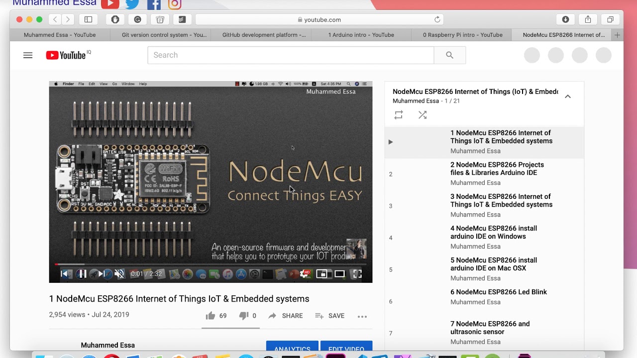Open a new Safari tab with plus
Screen dimensions: 637x358
pos(617,35)
